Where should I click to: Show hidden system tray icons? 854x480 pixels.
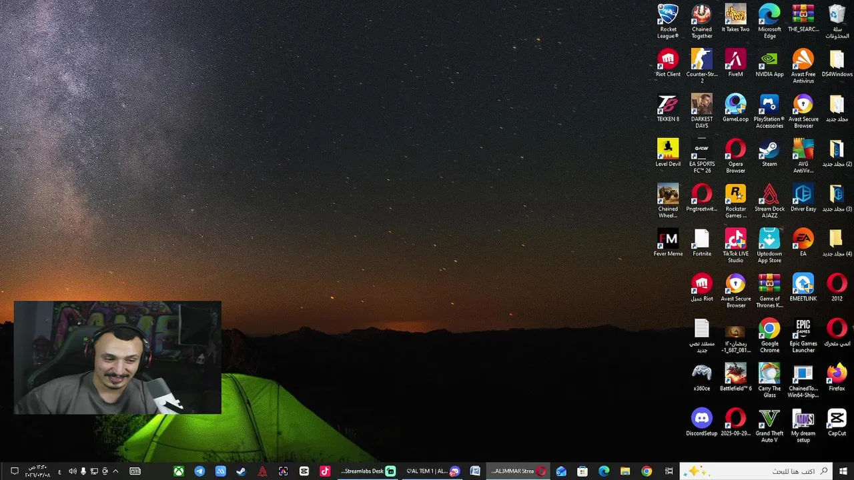pyautogui.click(x=115, y=471)
